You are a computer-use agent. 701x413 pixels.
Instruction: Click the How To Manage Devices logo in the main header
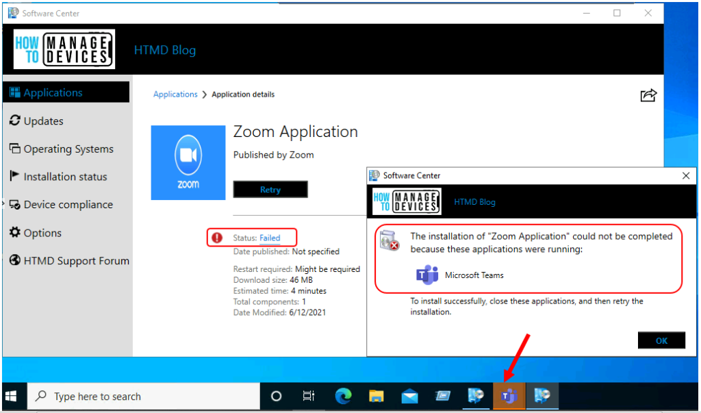[64, 50]
